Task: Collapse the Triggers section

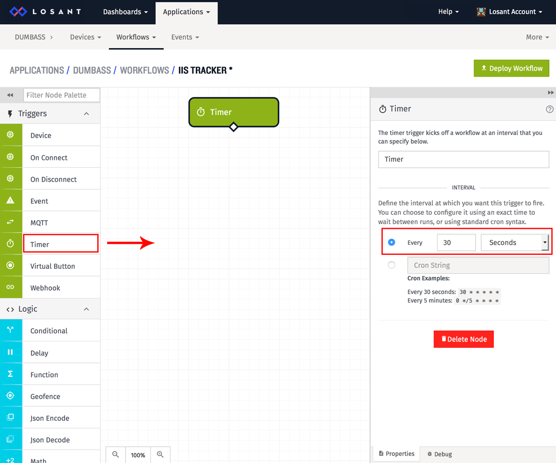Action: click(x=86, y=114)
